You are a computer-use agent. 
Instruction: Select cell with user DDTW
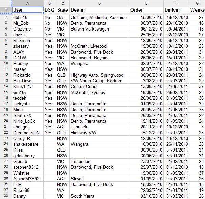pos(28,58)
